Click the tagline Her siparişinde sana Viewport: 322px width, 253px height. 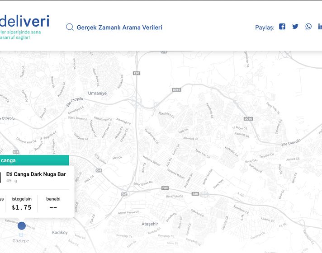[x=20, y=32]
